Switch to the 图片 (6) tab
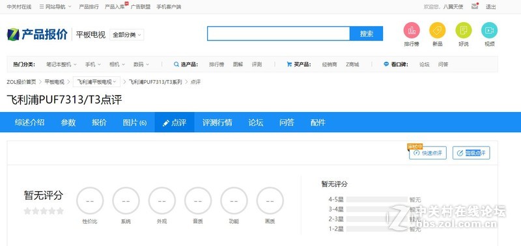The image size is (521, 246). (x=135, y=122)
